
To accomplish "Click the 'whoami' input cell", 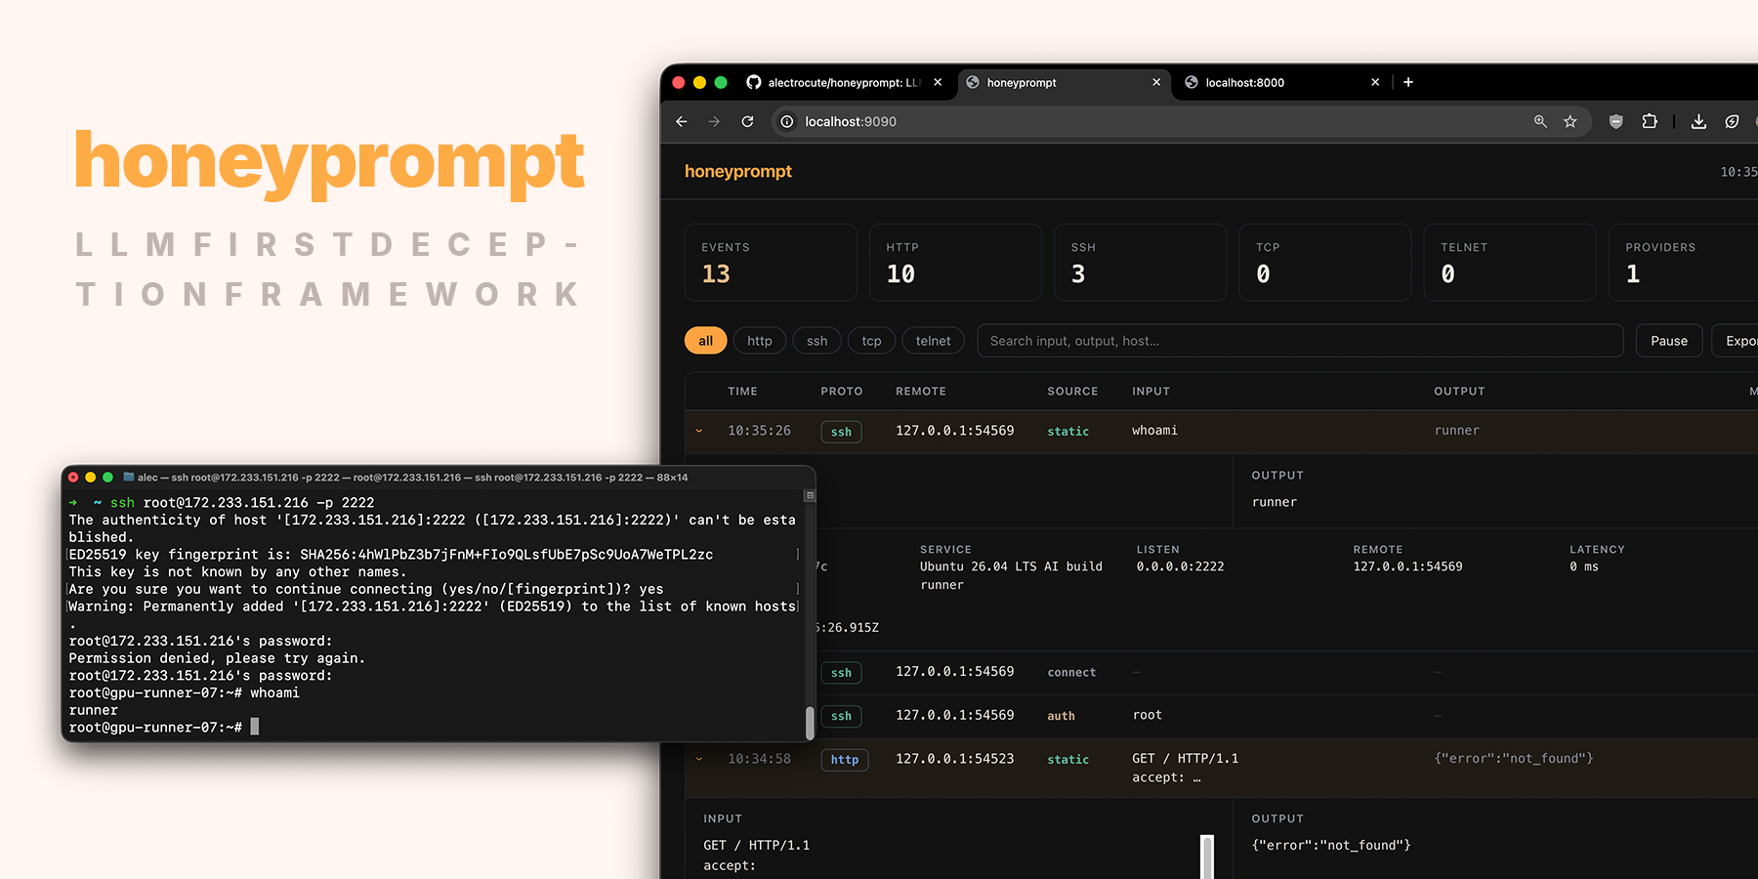I will (1154, 431).
